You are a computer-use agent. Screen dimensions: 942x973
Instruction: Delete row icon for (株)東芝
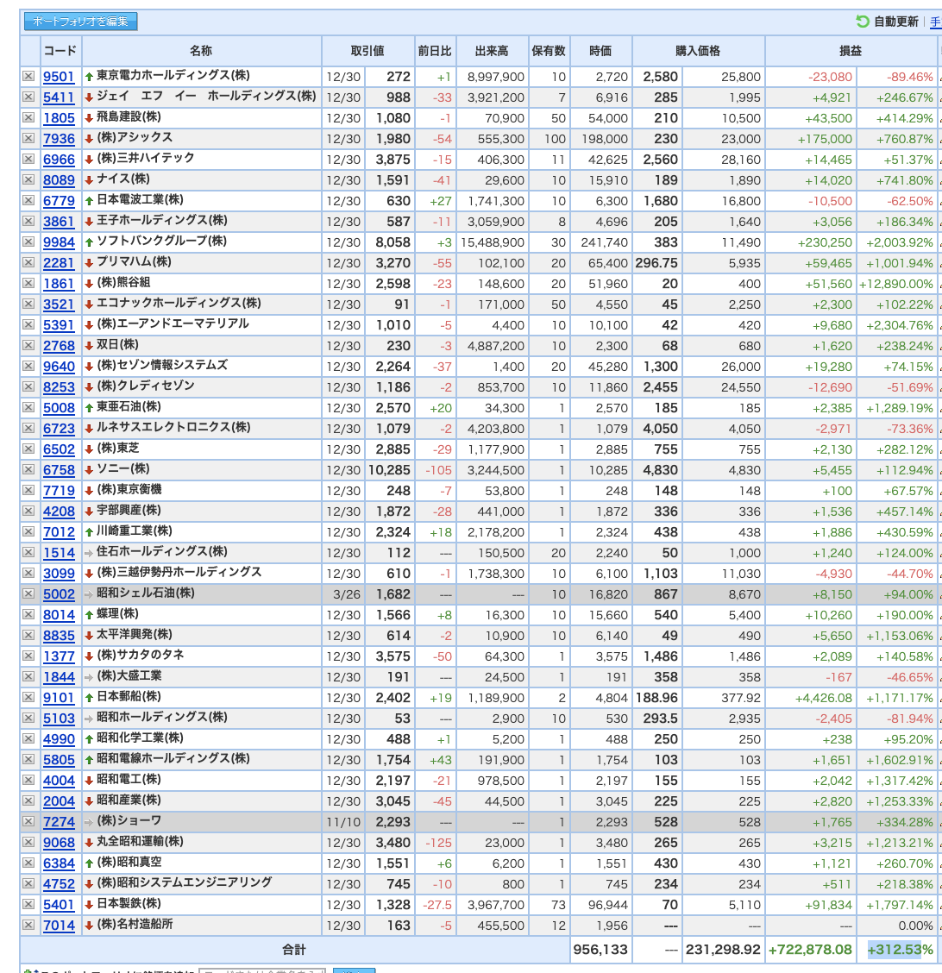28,449
